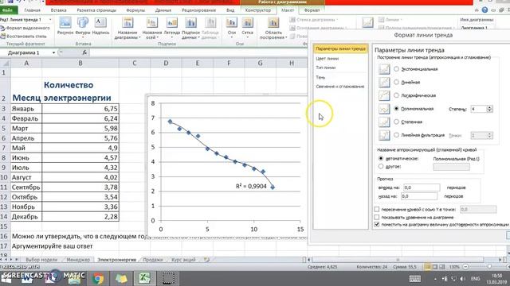The width and height of the screenshot is (510, 286).
Task: Expand the Name Box dropdown Диаграмма 1
Action: tap(53, 52)
